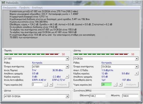Click the transmitter power value 5 W
This screenshot has height=104, width=143.
(x=34, y=70)
